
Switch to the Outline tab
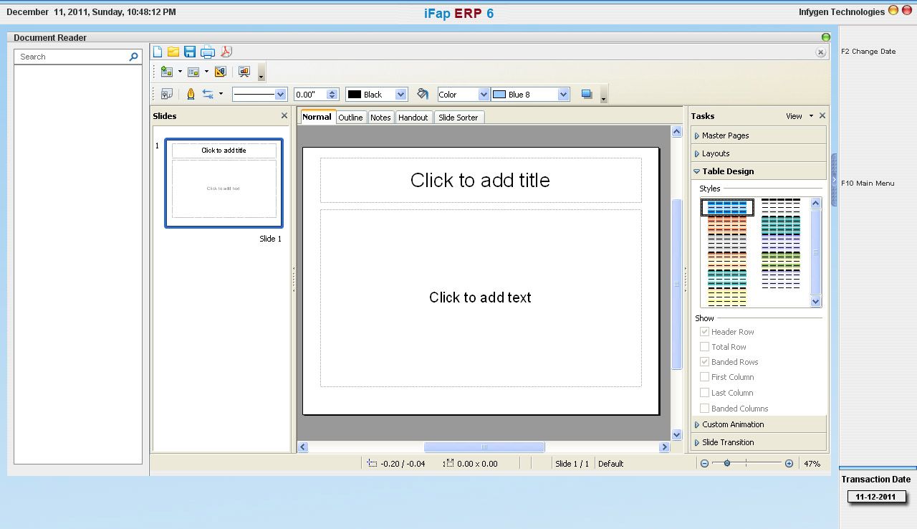pyautogui.click(x=351, y=118)
